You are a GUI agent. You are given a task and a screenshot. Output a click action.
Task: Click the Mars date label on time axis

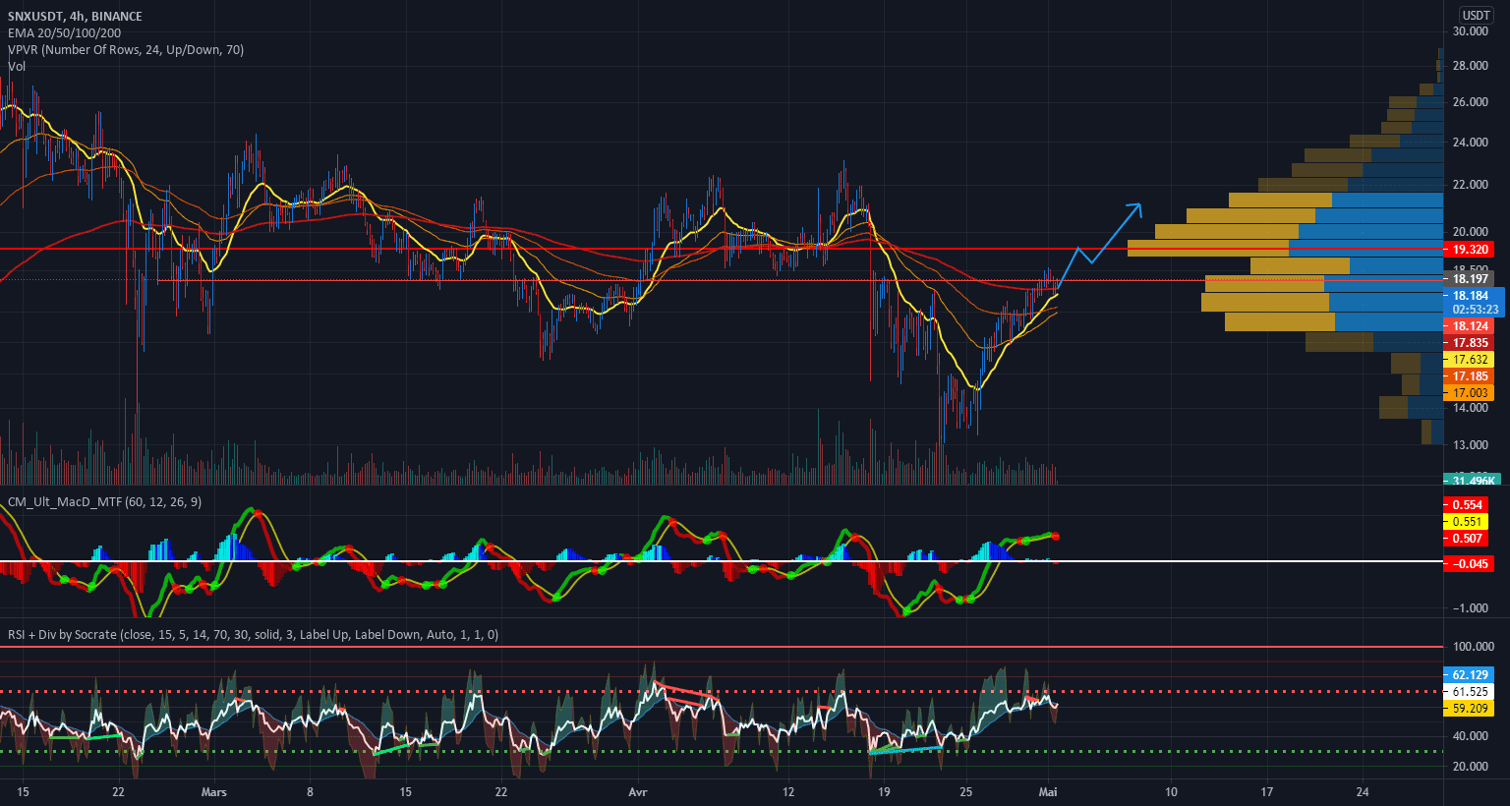[213, 791]
